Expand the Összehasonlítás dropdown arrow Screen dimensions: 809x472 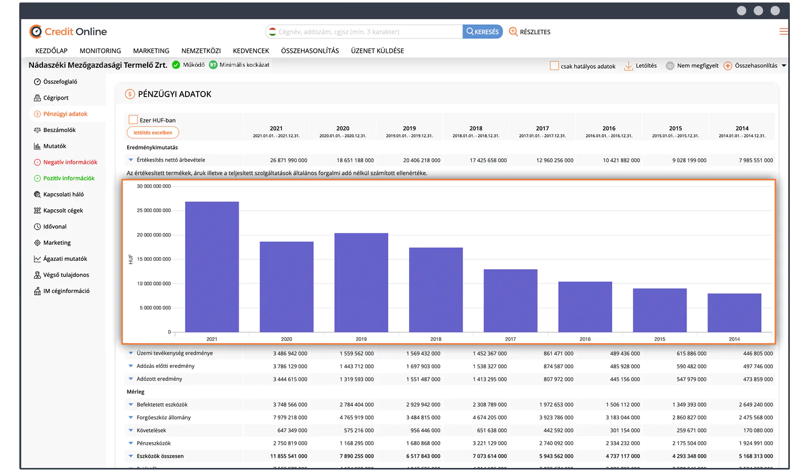click(x=784, y=66)
